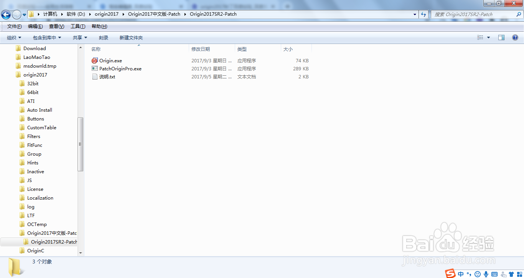Click the search magnifier icon

tap(519, 14)
